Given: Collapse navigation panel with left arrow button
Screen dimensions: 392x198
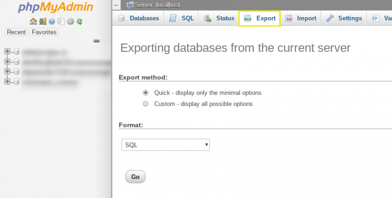Looking at the screenshot, I should (x=116, y=5).
